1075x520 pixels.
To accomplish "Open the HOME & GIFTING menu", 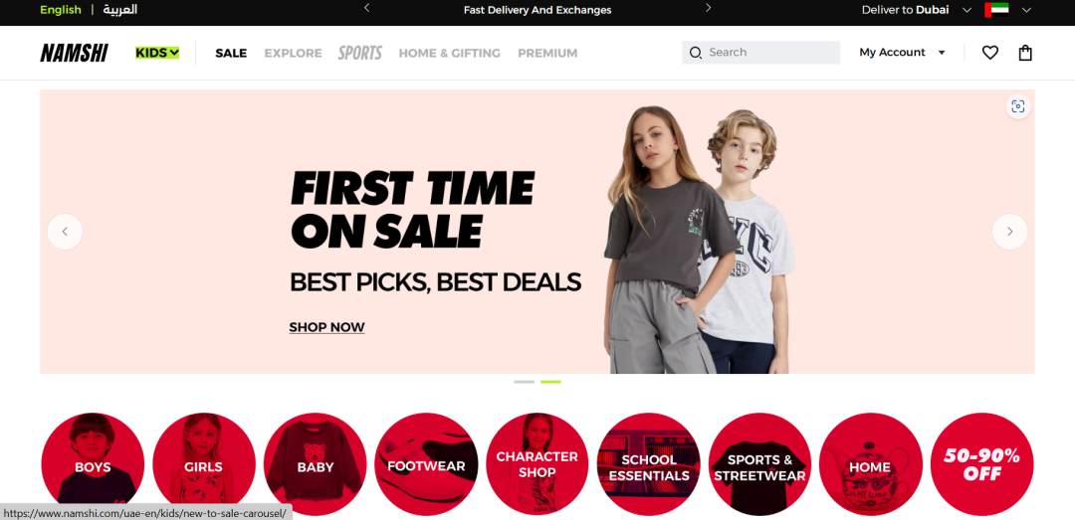I will [449, 53].
